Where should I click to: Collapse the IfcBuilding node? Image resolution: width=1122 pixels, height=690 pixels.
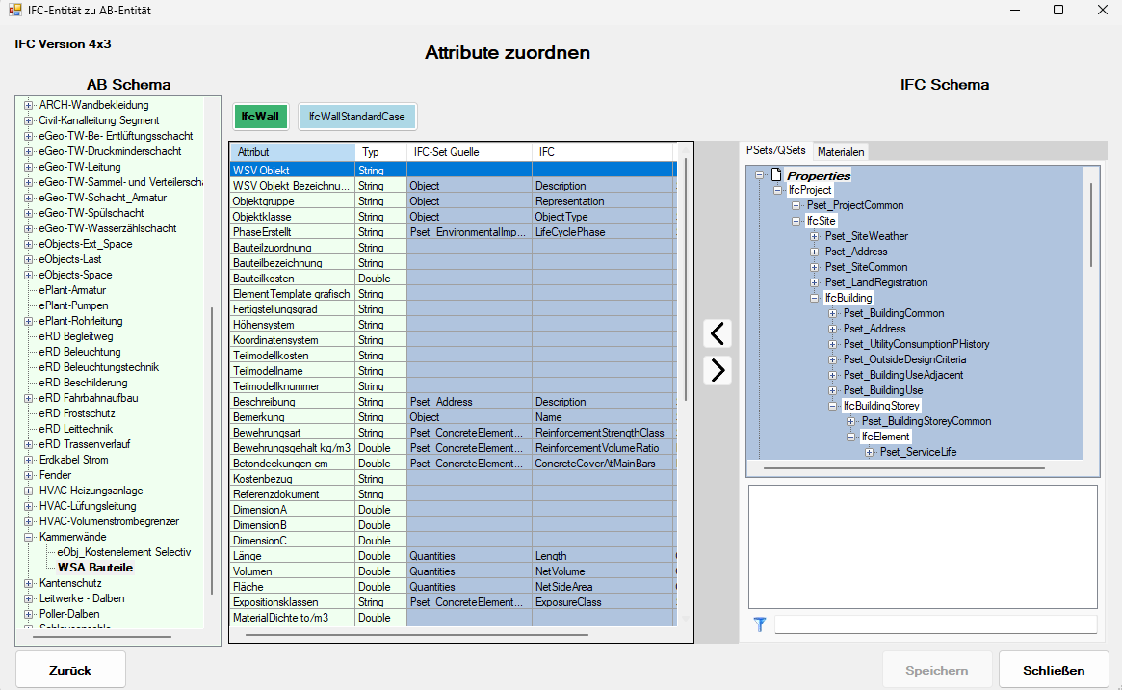(815, 298)
